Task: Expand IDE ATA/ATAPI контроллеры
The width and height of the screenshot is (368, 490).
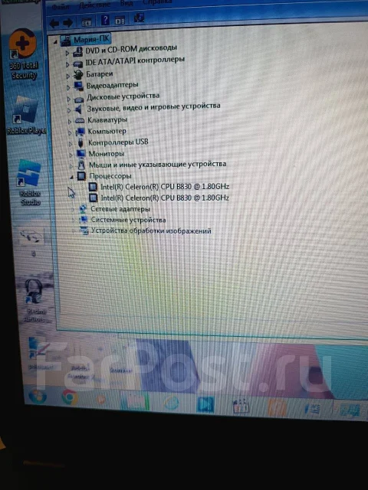Action: [67, 64]
